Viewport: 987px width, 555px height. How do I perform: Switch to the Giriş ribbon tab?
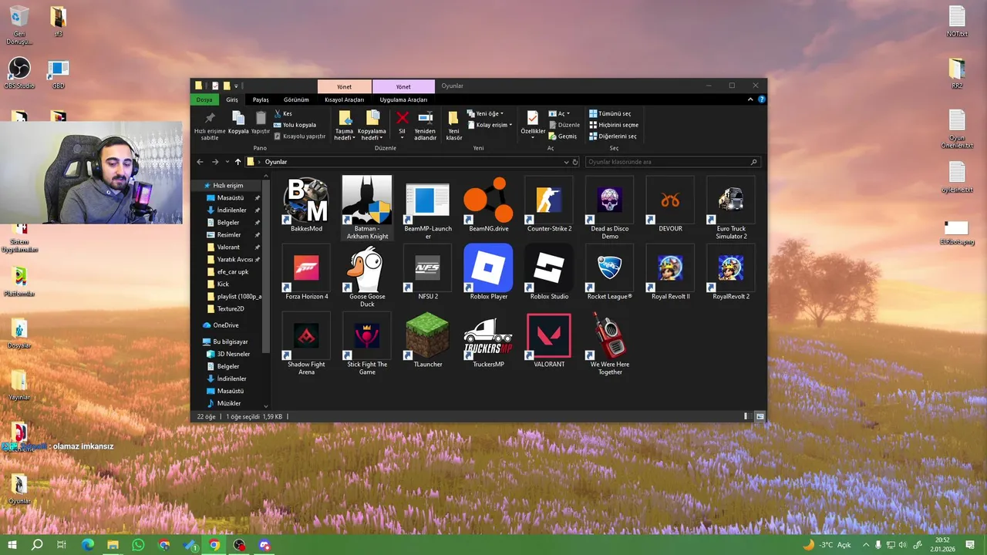232,99
